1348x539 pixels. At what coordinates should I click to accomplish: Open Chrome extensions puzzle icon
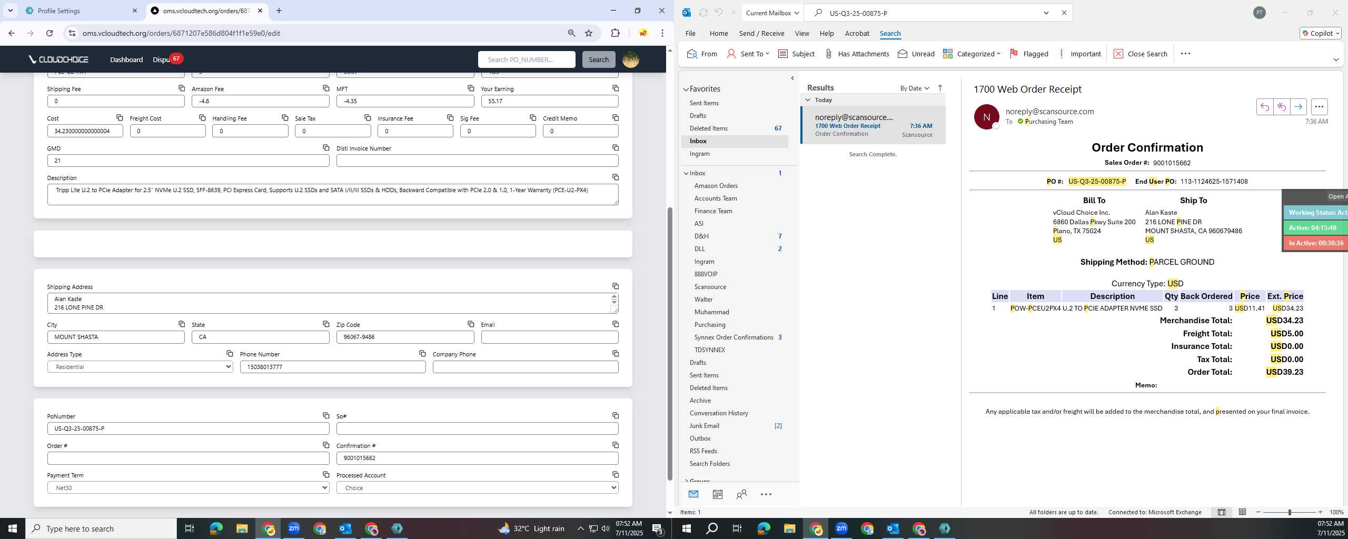tap(615, 33)
